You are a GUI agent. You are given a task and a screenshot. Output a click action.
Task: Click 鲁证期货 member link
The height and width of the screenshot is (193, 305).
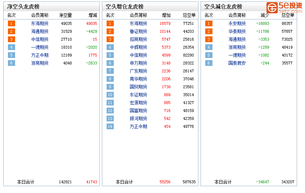click(138, 31)
